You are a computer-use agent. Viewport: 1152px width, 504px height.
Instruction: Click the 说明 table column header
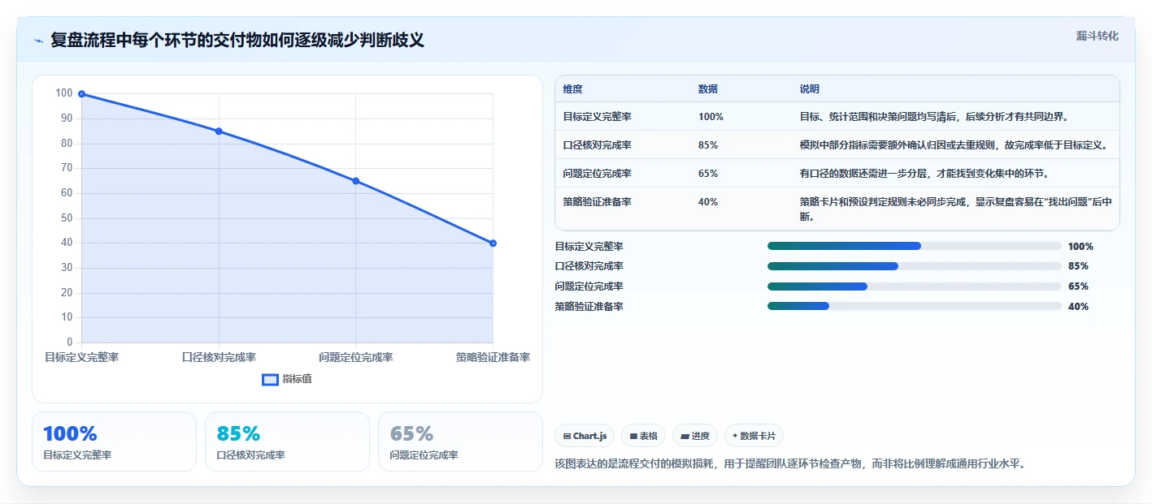tap(810, 89)
